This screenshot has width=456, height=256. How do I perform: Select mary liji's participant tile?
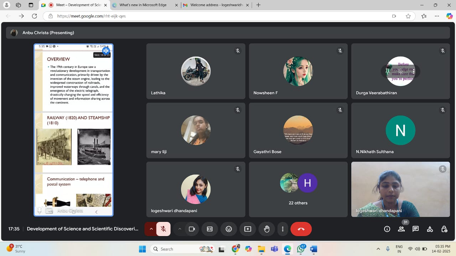point(196,130)
